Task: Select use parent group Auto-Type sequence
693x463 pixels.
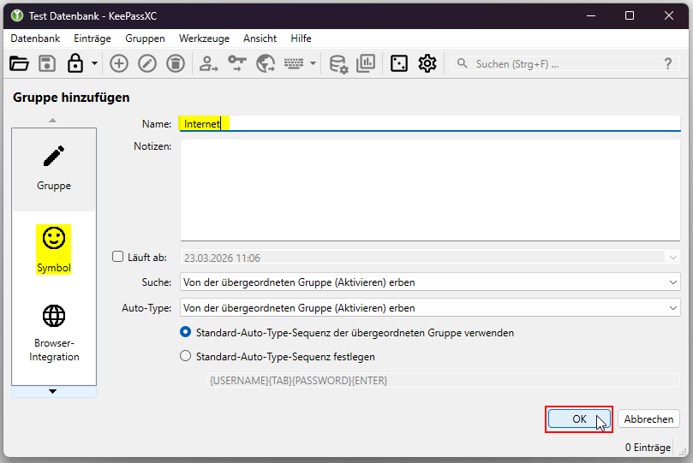Action: [185, 332]
